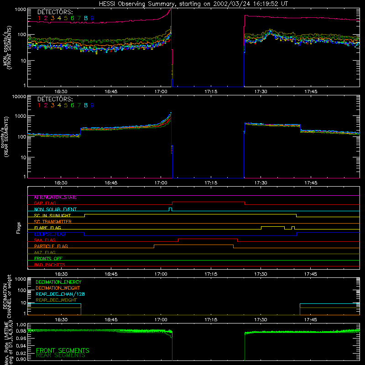Click the 0.92 value on the livetime axis
This screenshot has width=365, height=365.
coord(21,353)
